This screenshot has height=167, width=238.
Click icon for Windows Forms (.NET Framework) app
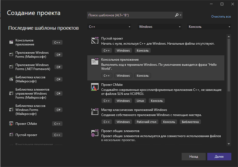click(x=11, y=67)
